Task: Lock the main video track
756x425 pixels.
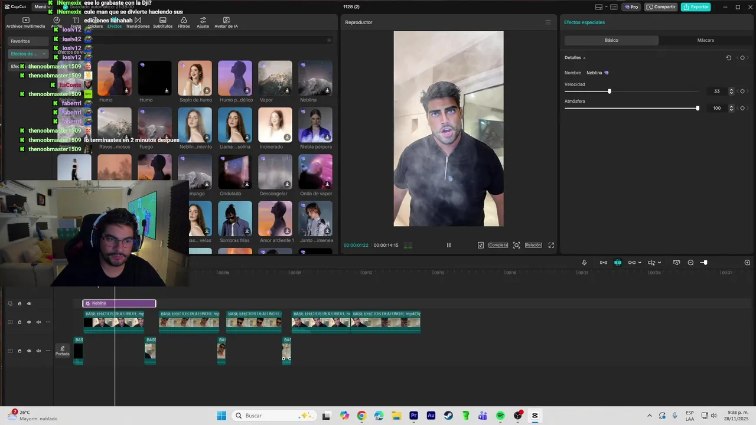Action: click(x=19, y=322)
